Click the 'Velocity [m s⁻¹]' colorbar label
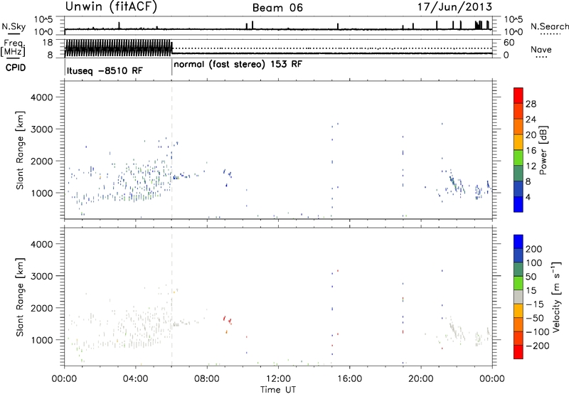 555,297
